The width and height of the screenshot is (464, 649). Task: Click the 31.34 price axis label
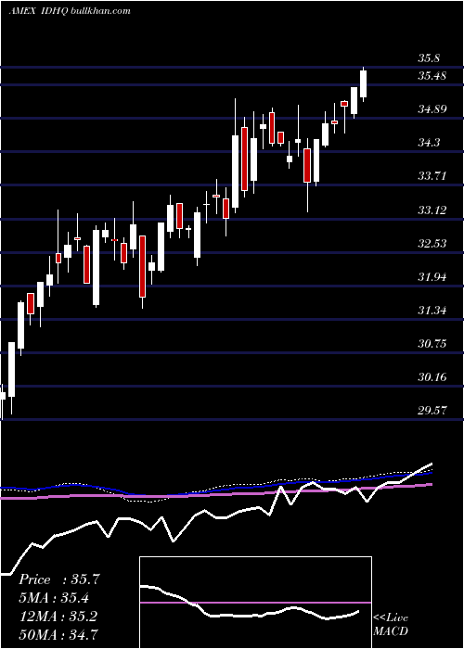432,311
